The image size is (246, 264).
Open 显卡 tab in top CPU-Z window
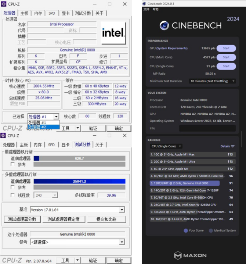click(x=66, y=13)
